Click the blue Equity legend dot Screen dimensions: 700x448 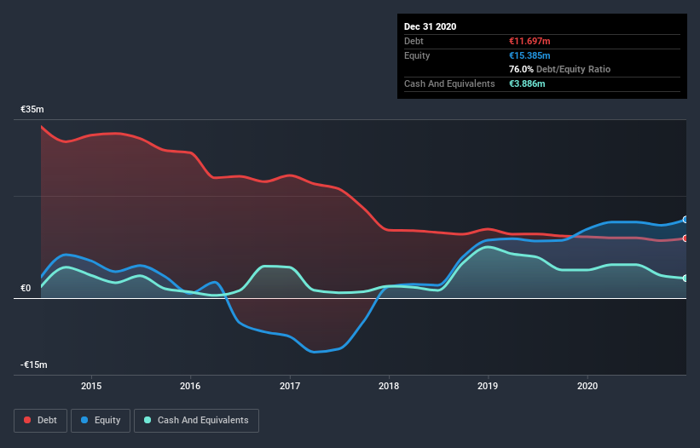click(84, 420)
